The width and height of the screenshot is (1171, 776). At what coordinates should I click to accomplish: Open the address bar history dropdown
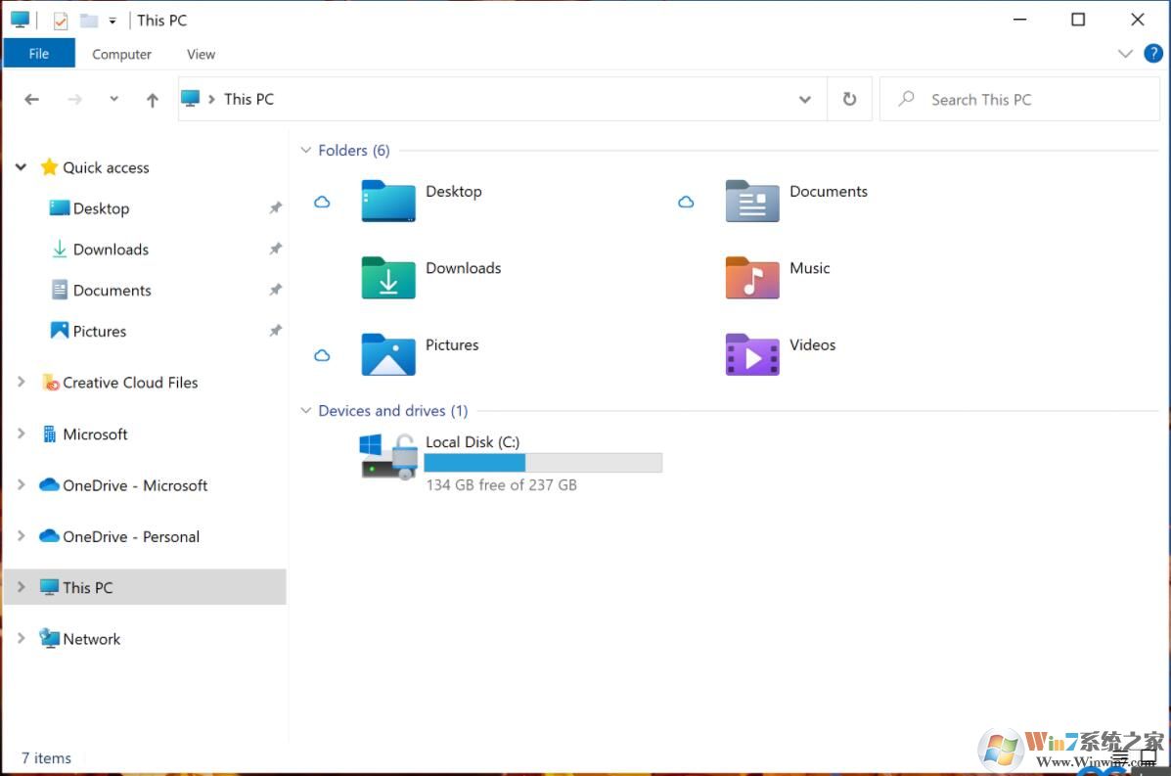[x=804, y=99]
